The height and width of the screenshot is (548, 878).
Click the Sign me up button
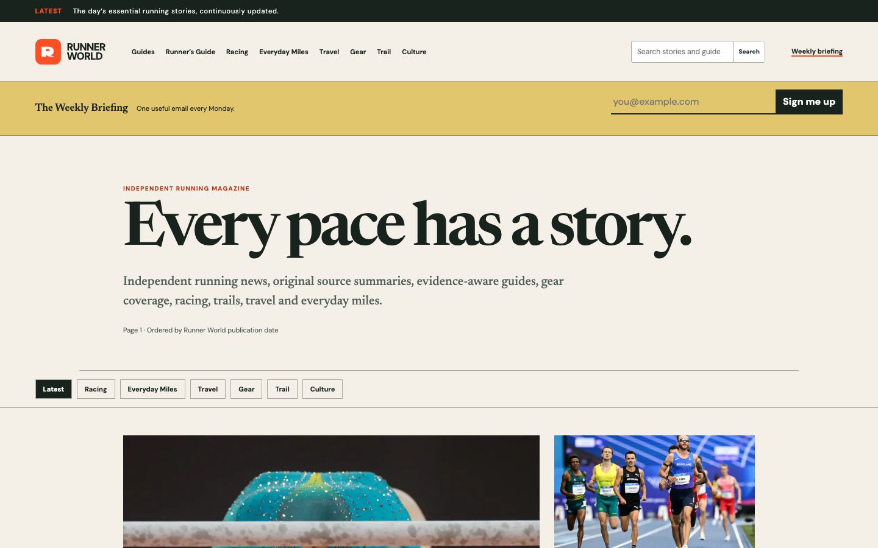pyautogui.click(x=809, y=102)
